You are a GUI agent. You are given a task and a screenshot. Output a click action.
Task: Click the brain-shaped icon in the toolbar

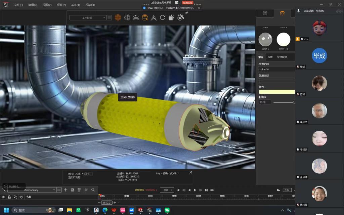tap(127, 17)
